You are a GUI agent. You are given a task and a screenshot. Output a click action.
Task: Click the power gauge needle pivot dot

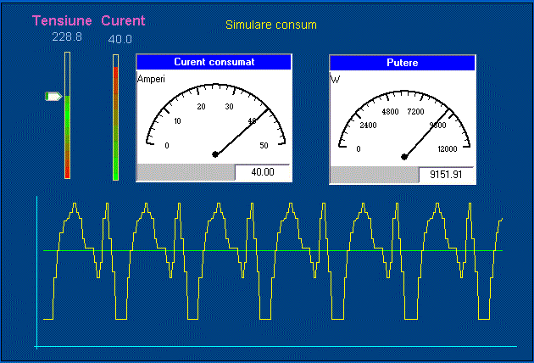point(404,155)
